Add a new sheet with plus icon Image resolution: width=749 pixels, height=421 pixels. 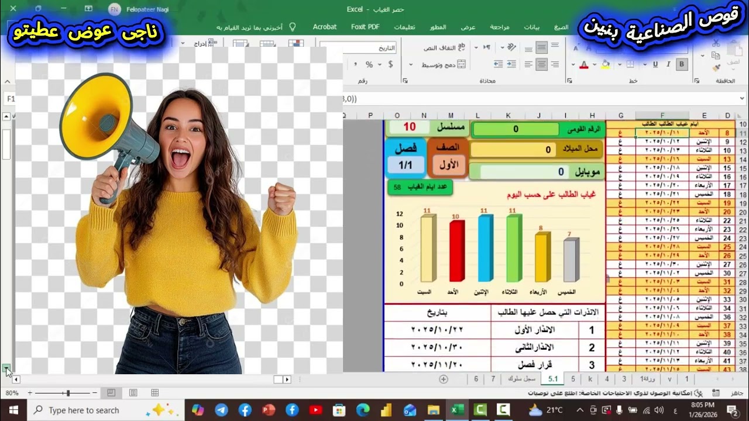(443, 379)
